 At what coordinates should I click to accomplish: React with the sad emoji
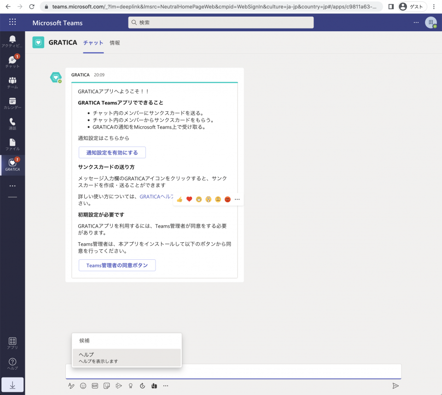tap(218, 199)
